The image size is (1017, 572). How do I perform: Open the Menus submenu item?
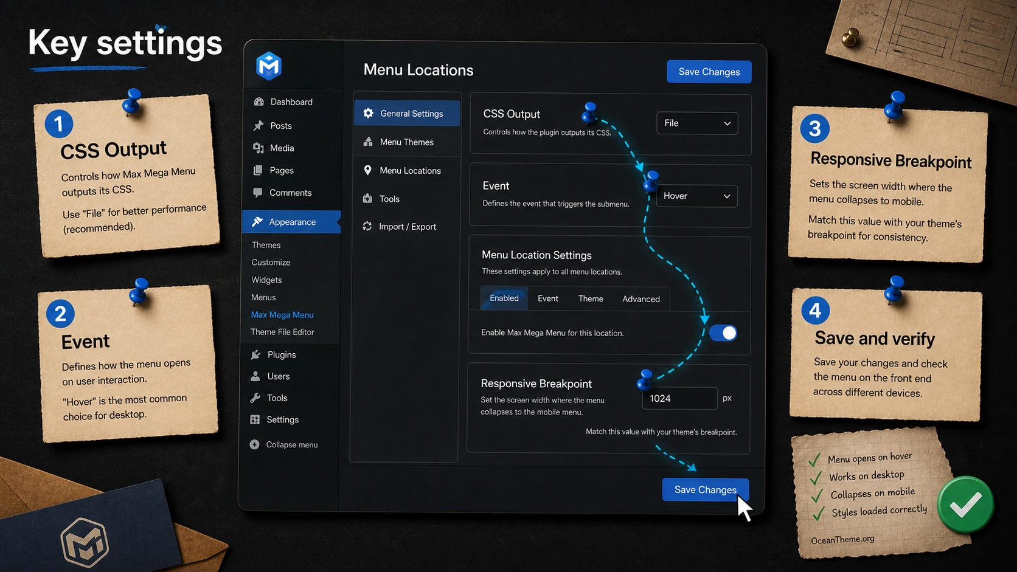263,297
